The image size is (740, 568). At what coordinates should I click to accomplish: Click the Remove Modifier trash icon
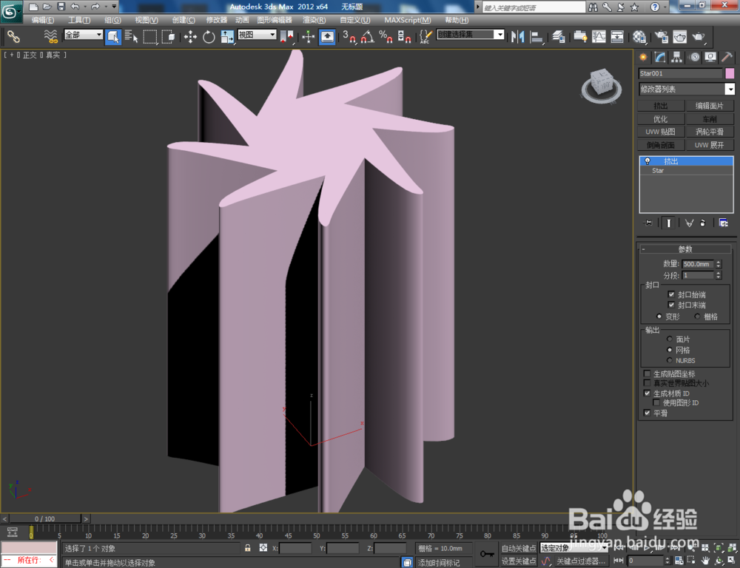[703, 223]
